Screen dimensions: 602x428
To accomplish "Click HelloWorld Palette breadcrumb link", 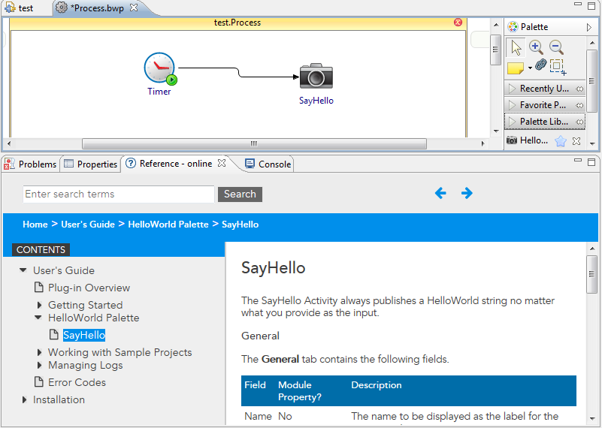I will 168,225.
